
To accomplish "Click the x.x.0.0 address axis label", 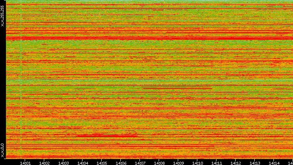I will coord(2,150).
